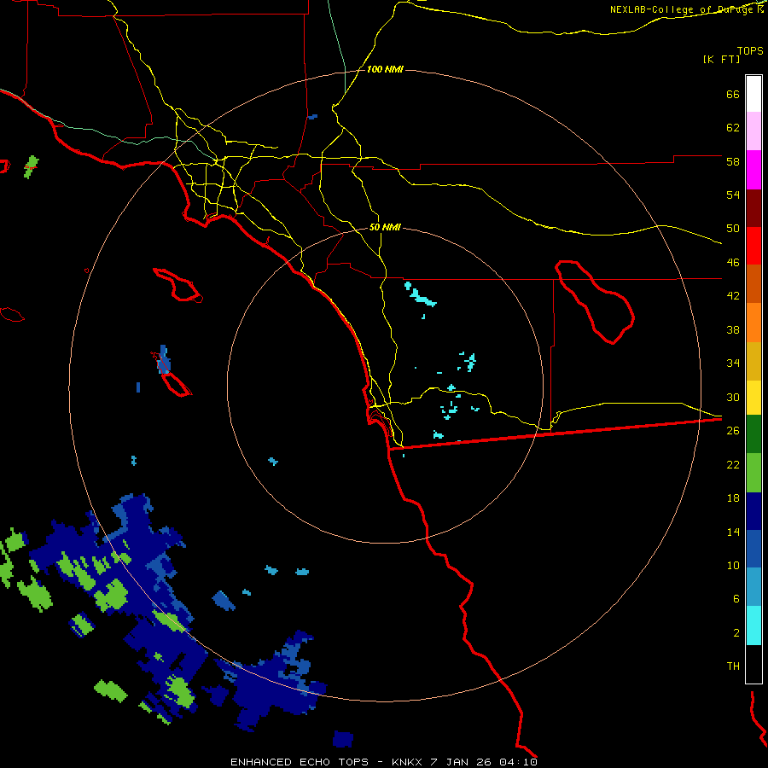Image resolution: width=768 pixels, height=768 pixels.
Task: Click the medium blue legend swatch
Action: [753, 549]
